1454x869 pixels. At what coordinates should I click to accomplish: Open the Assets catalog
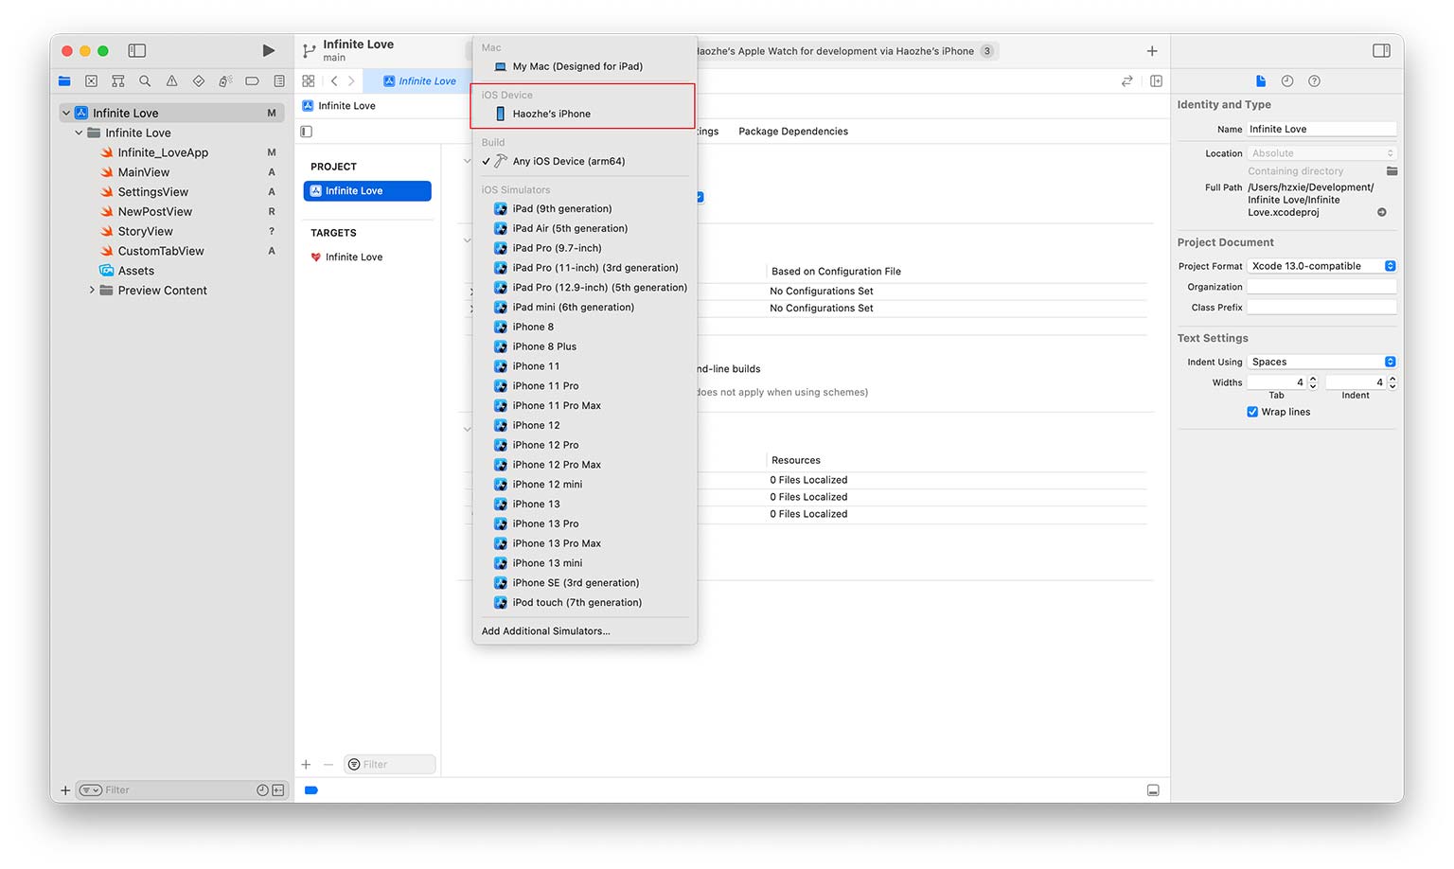point(136,271)
